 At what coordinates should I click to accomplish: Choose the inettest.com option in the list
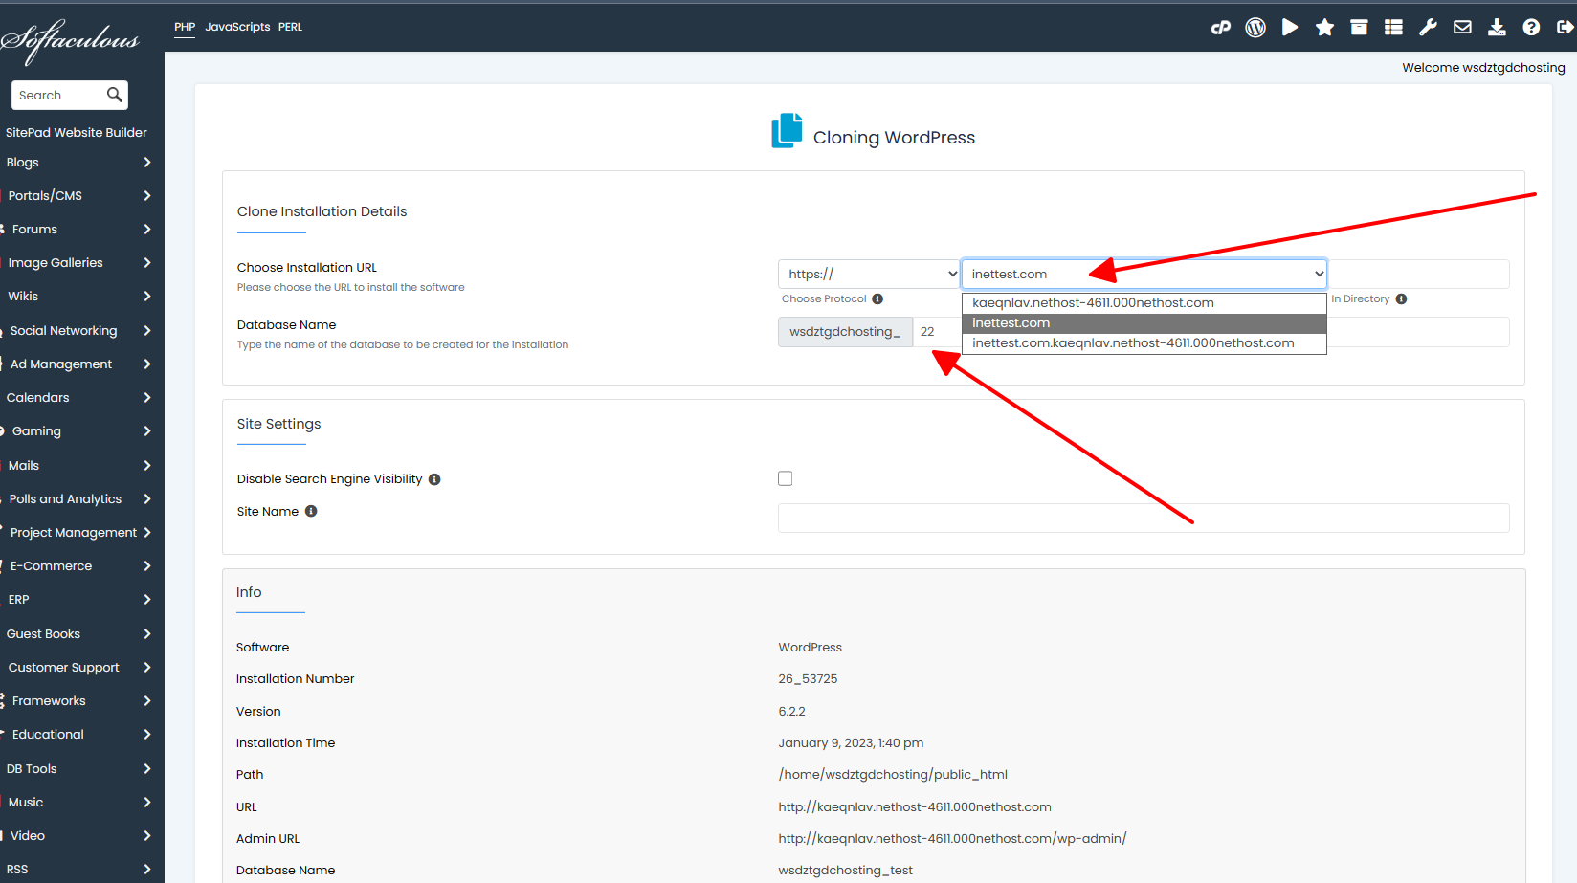pos(1144,323)
